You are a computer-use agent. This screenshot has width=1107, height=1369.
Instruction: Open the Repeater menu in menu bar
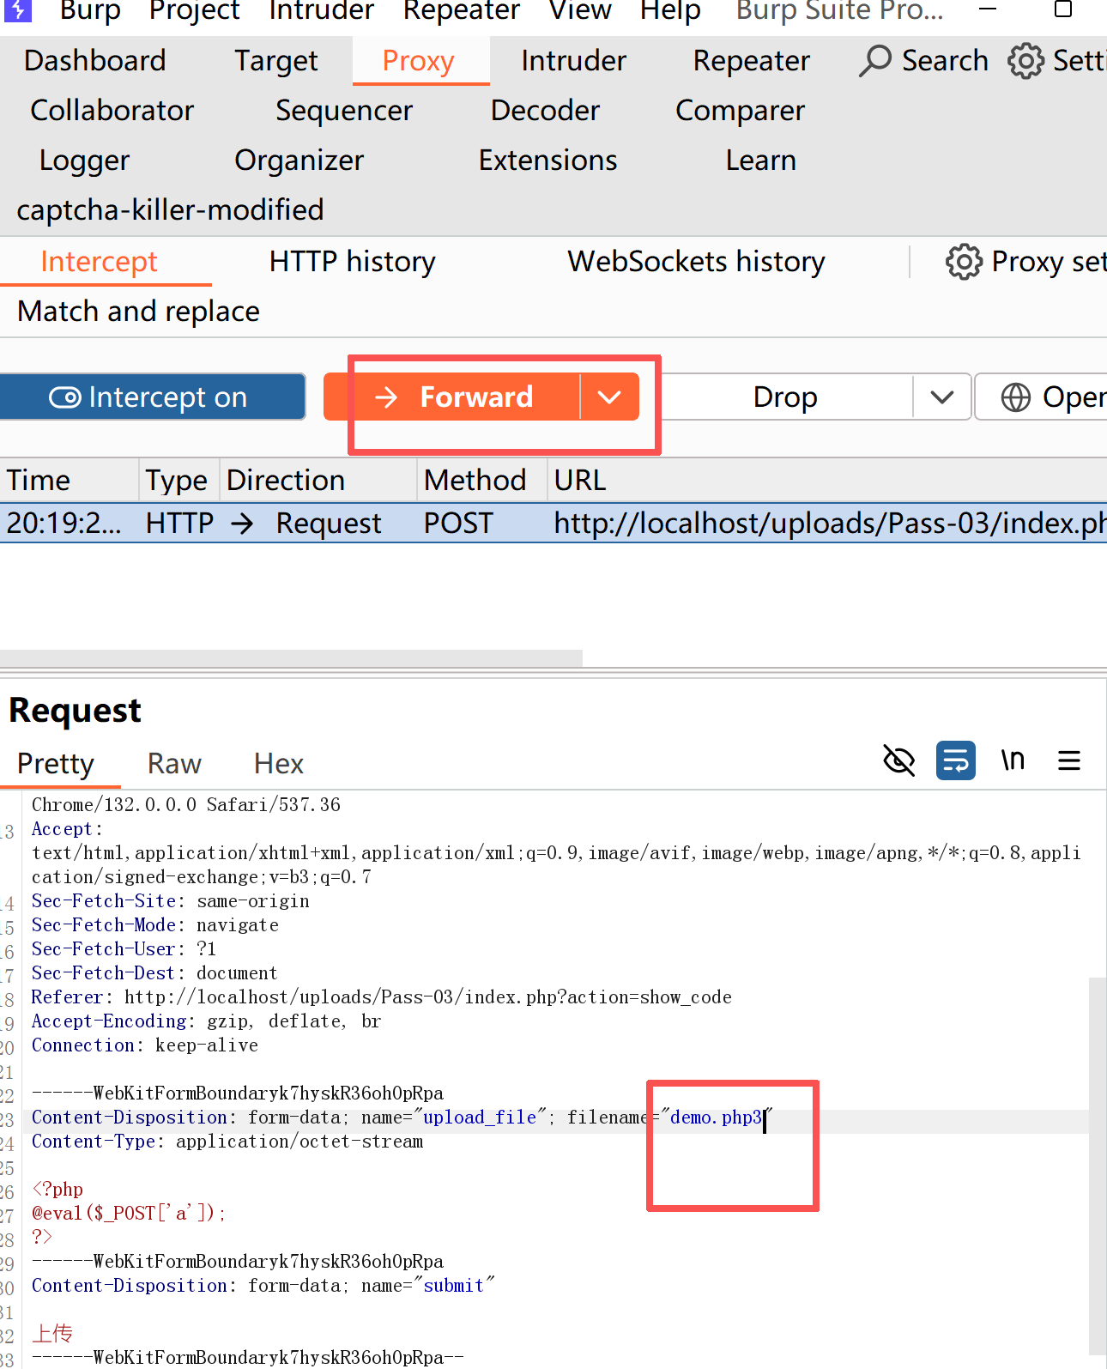click(x=462, y=10)
